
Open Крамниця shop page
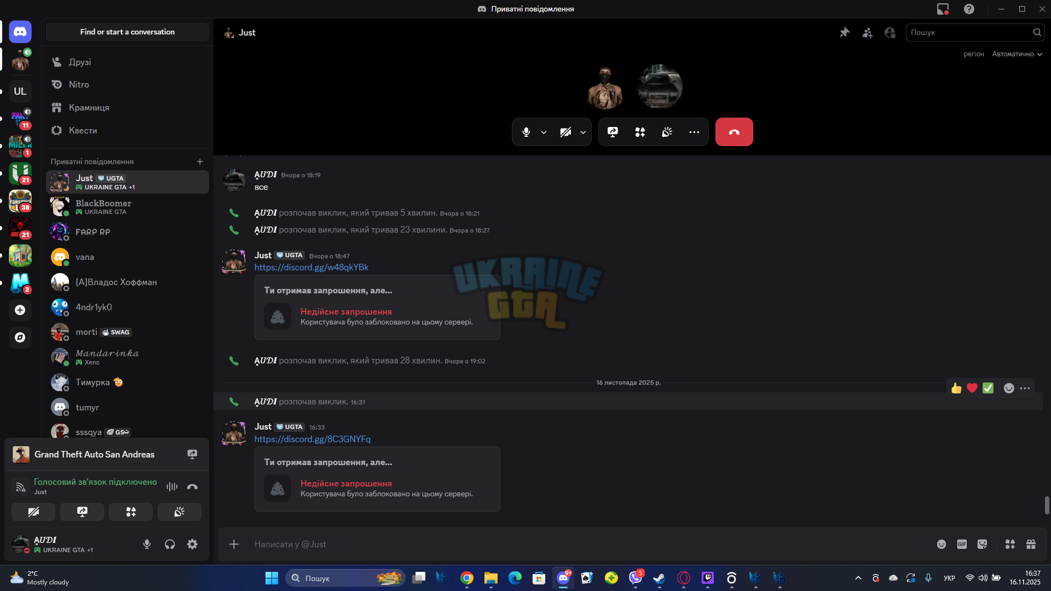(x=128, y=107)
